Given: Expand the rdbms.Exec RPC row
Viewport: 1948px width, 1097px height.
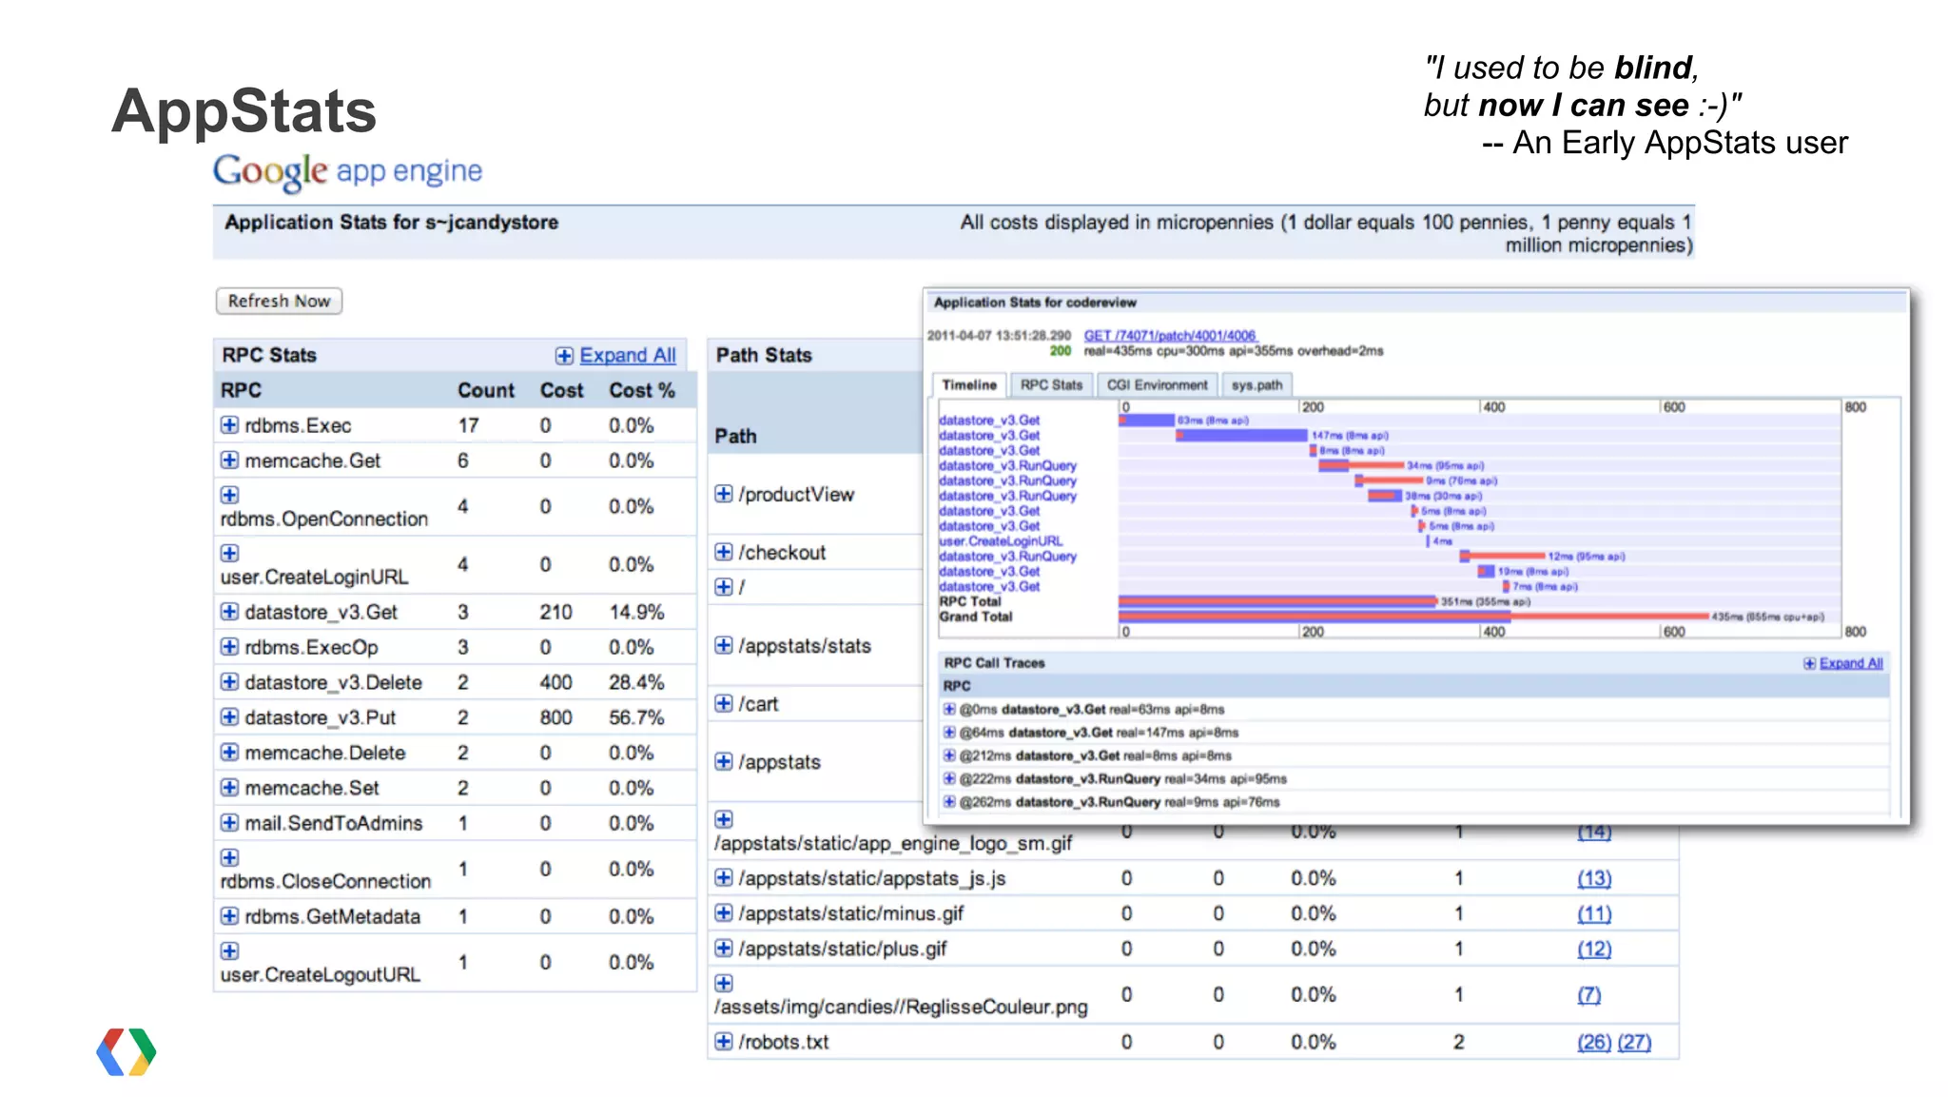Looking at the screenshot, I should click(x=229, y=425).
